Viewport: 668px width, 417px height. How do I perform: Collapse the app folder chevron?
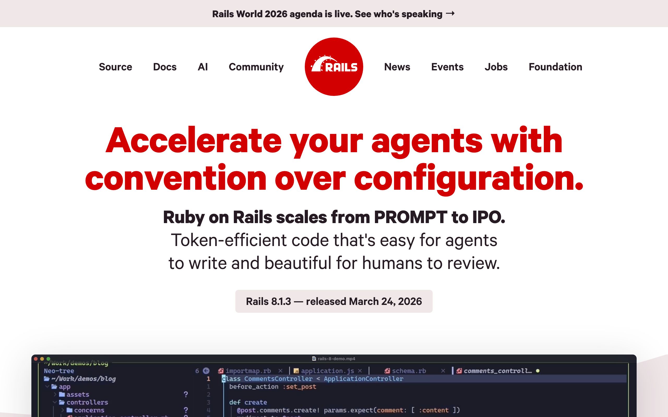click(47, 387)
